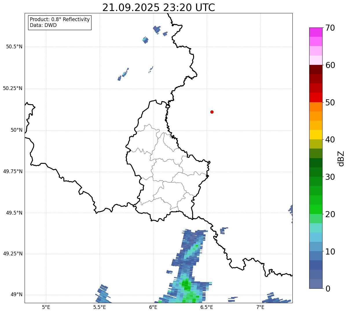The image size is (348, 313).
Task: Click the 50.25°N latitude label
Action: (13, 88)
